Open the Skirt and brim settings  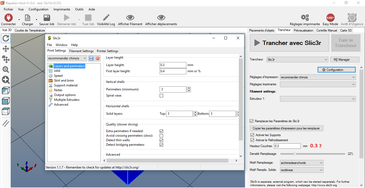(x=64, y=80)
